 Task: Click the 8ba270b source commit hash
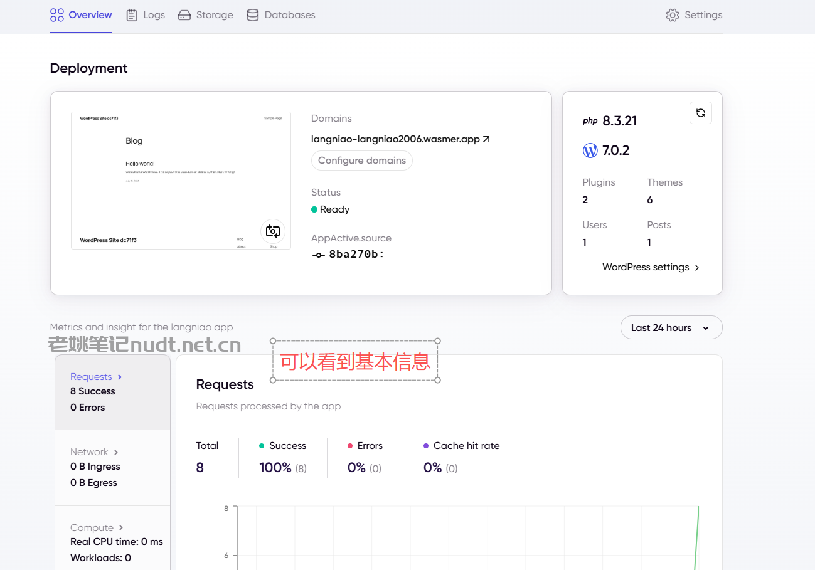(356, 255)
